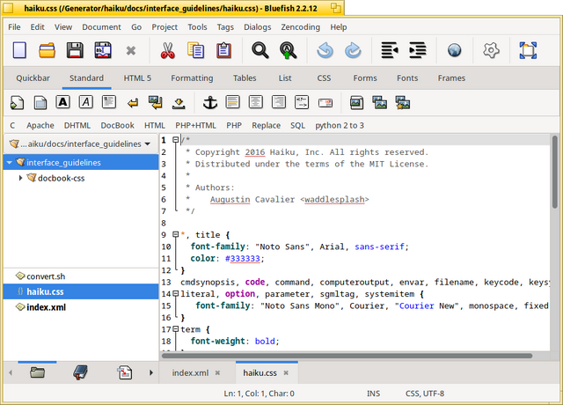
Task: Click the PHP+HTML snippet button
Action: click(195, 125)
